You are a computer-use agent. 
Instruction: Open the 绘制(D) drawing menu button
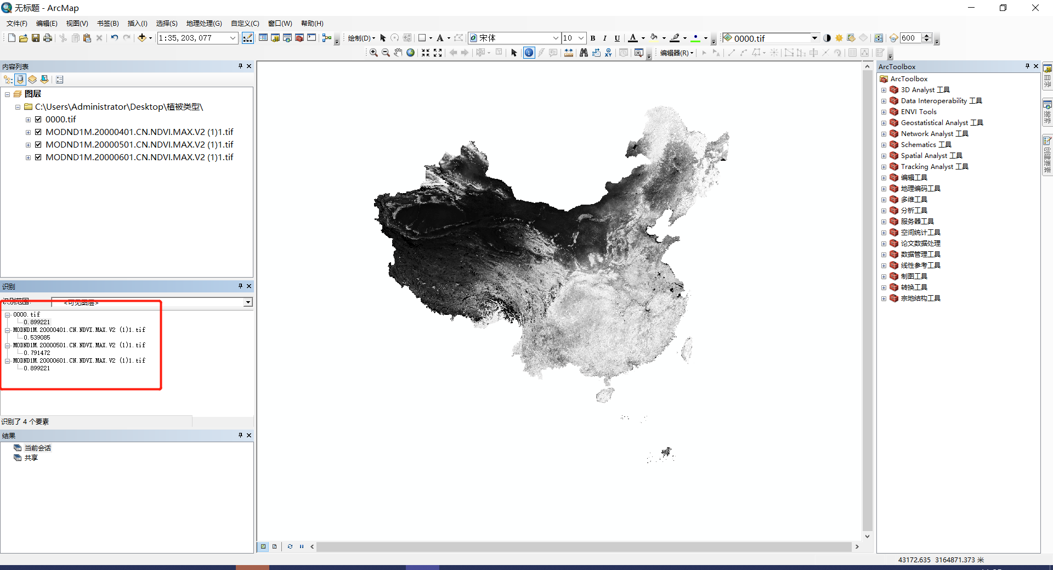tap(360, 38)
